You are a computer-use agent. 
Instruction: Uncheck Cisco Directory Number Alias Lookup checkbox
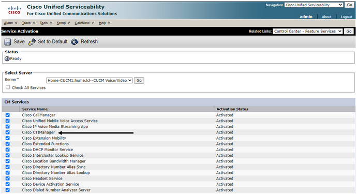pyautogui.click(x=8, y=173)
